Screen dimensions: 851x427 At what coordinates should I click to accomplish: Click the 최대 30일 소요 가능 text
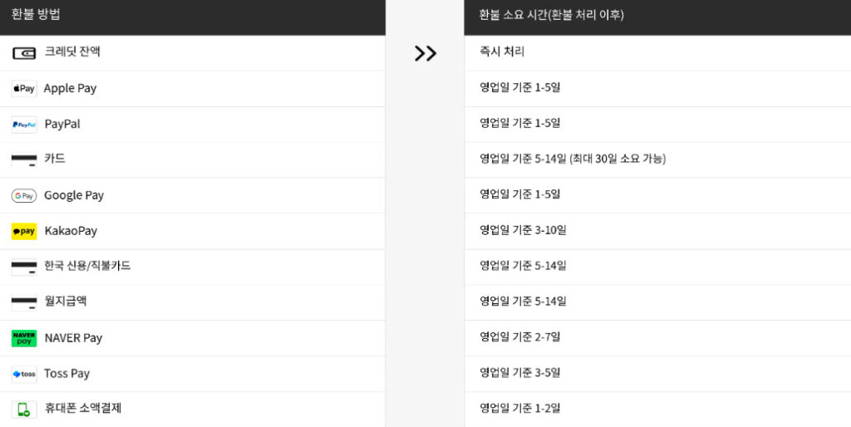pos(617,159)
